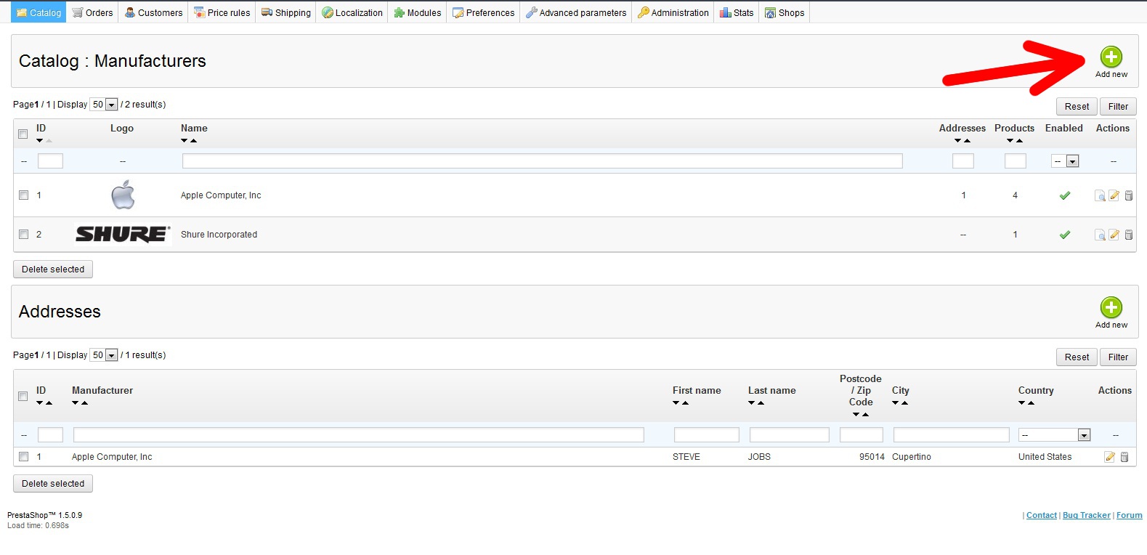Sort manufacturers by Name ascending
Screen dimensions: 1147x555
coord(193,141)
